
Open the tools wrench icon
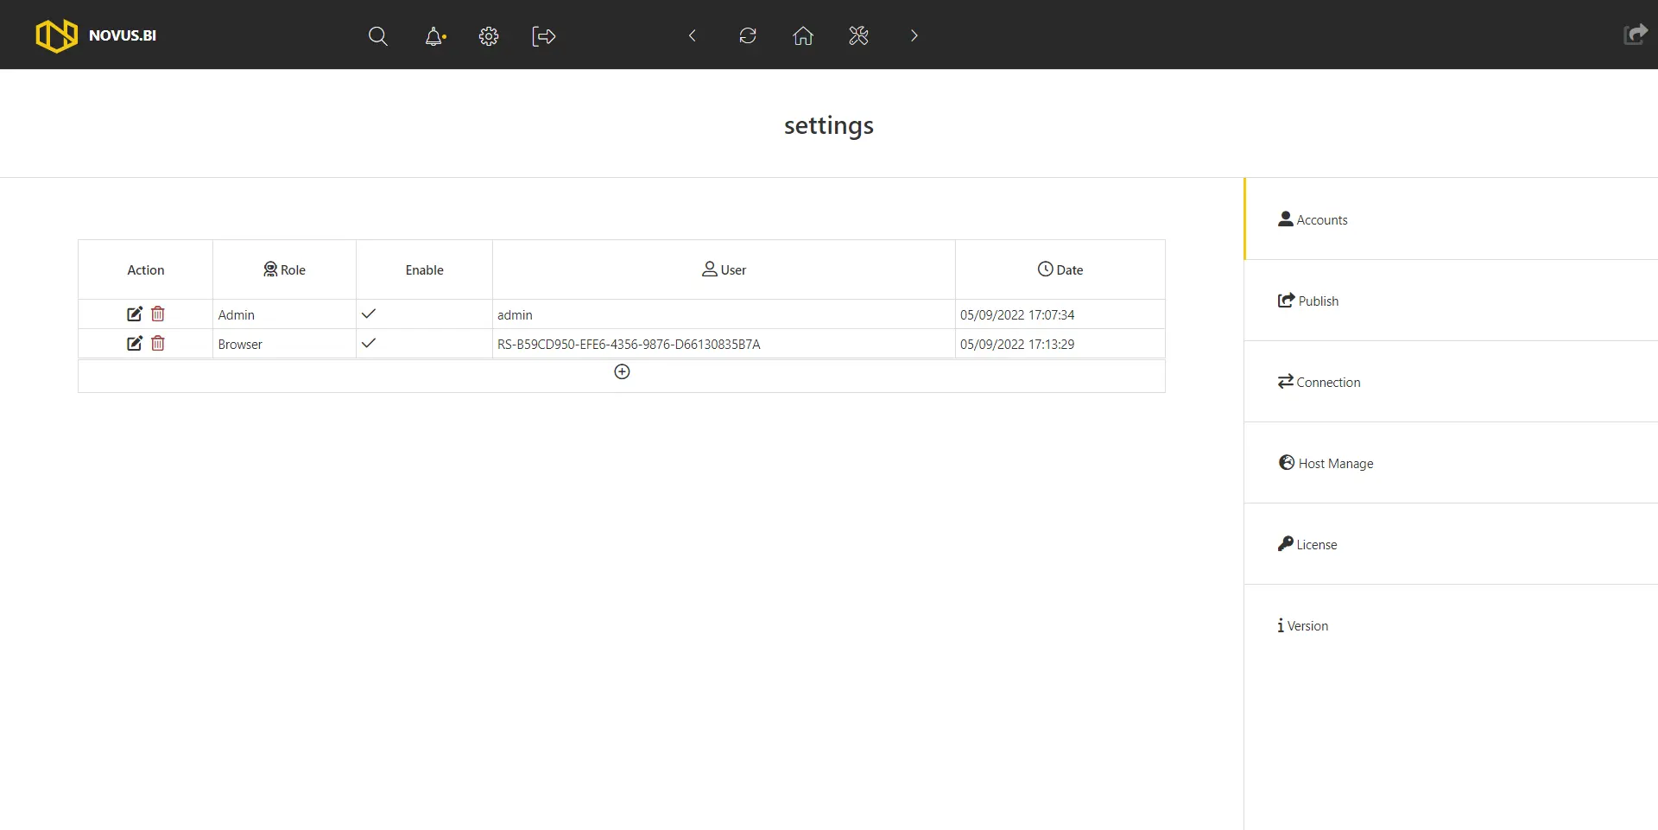tap(858, 35)
